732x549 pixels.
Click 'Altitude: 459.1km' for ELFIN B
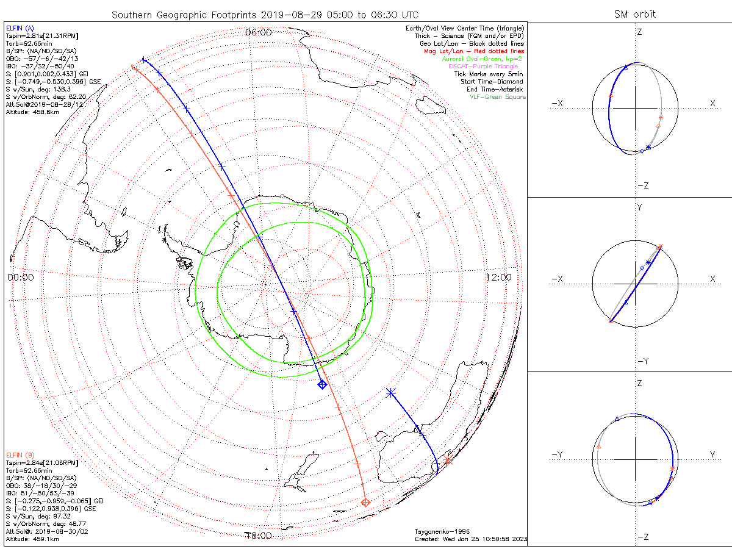coord(32,539)
